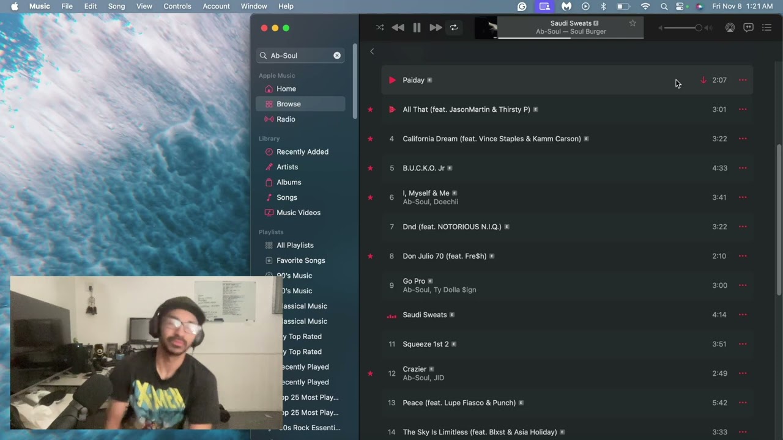
Task: Click the playing Saudi Sweats row indicator
Action: [x=392, y=315]
